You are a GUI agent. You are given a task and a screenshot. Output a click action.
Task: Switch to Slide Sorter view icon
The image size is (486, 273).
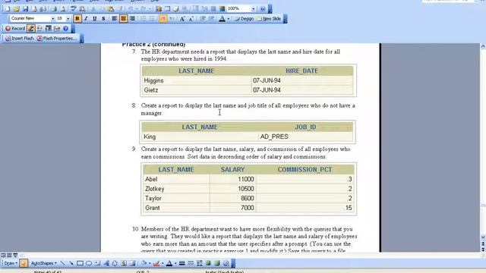(x=9, y=256)
